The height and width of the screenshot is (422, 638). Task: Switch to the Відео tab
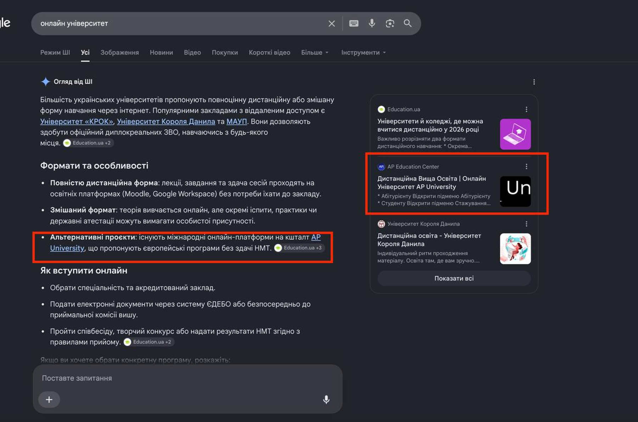(192, 52)
